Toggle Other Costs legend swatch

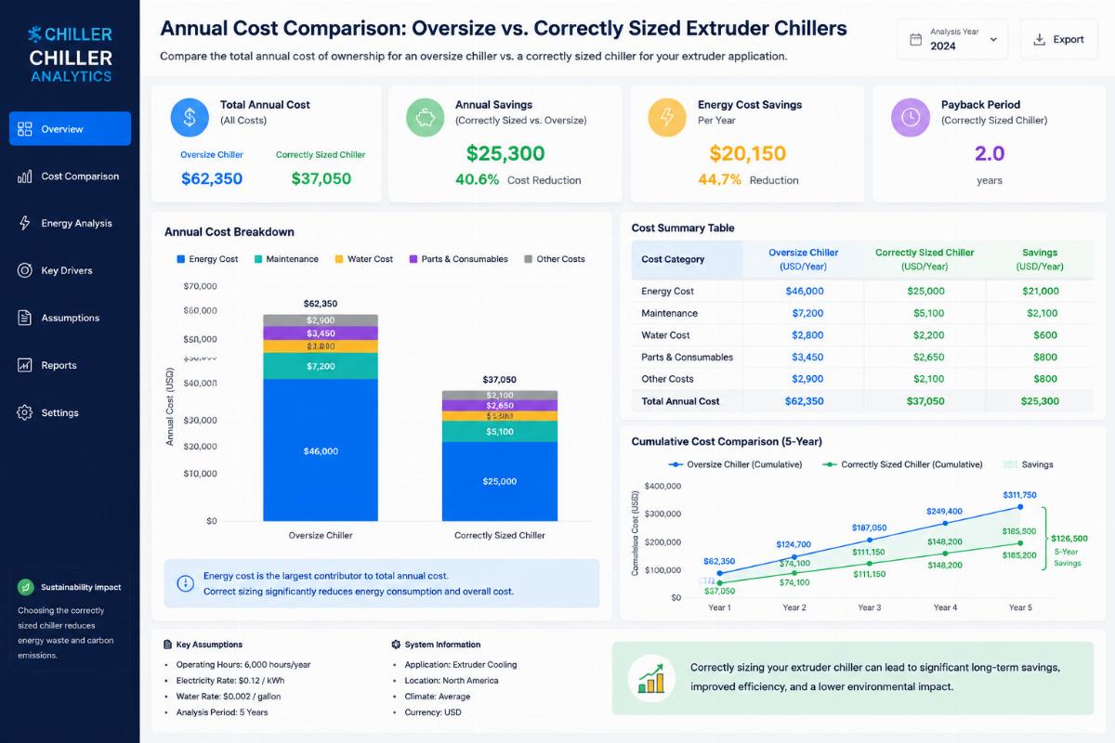point(529,259)
